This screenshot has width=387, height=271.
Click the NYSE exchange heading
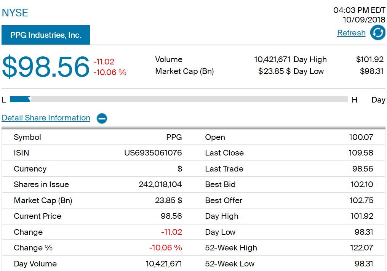(15, 13)
